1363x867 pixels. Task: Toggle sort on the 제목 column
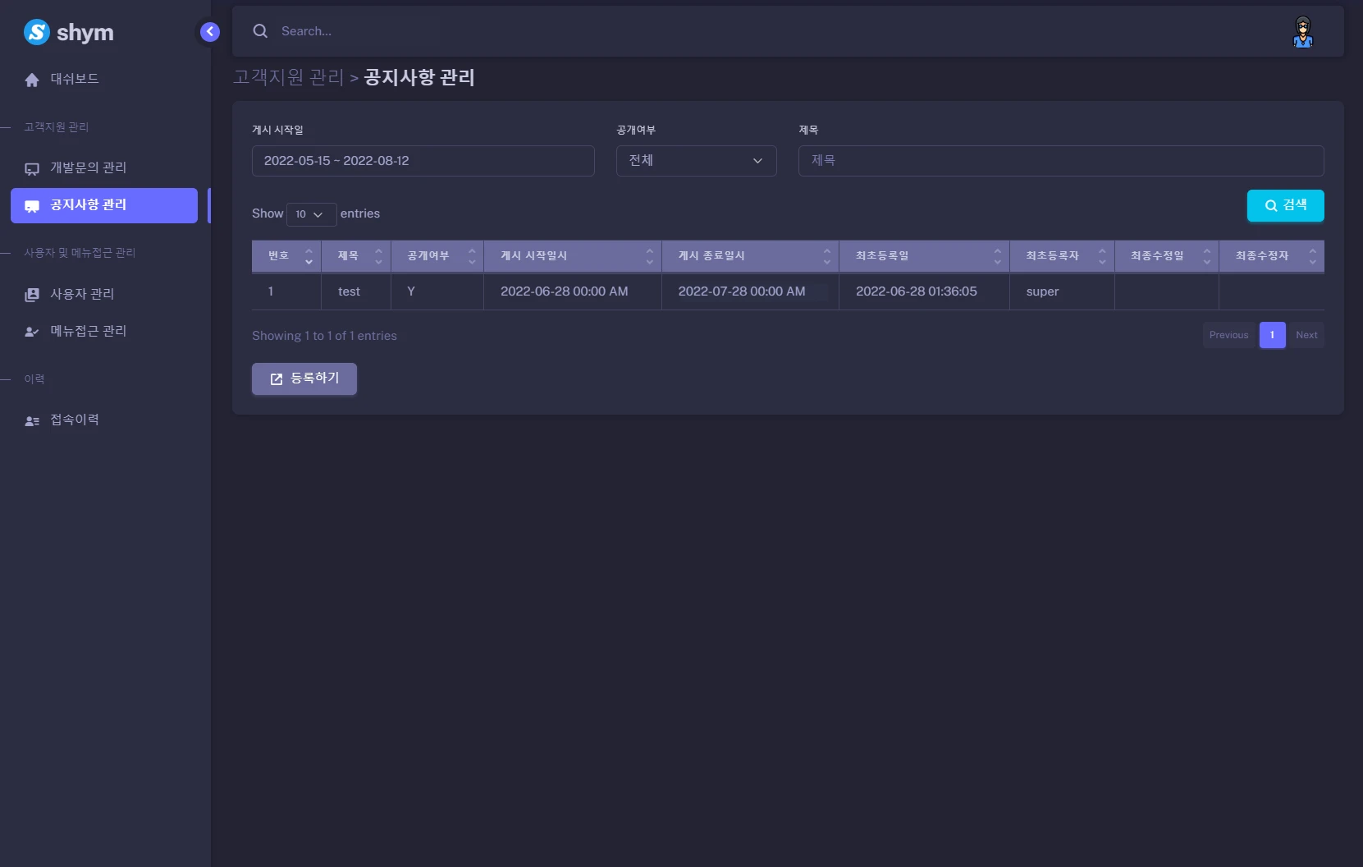[378, 255]
